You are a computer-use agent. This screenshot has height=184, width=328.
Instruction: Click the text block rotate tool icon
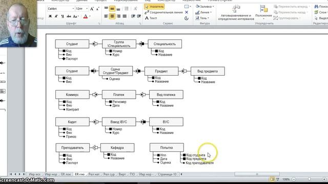tap(187, 18)
